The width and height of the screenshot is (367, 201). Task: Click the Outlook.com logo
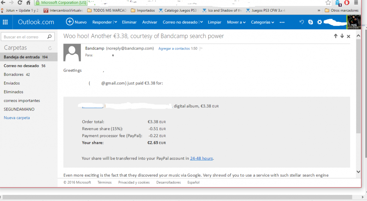tap(36, 22)
